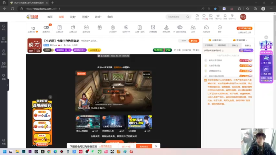Click the 签到领取 button on promo
276x155 pixels.
click(x=42, y=144)
